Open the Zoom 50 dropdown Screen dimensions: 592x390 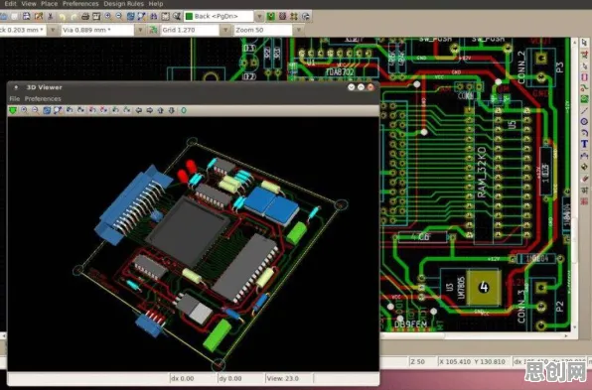pos(263,30)
